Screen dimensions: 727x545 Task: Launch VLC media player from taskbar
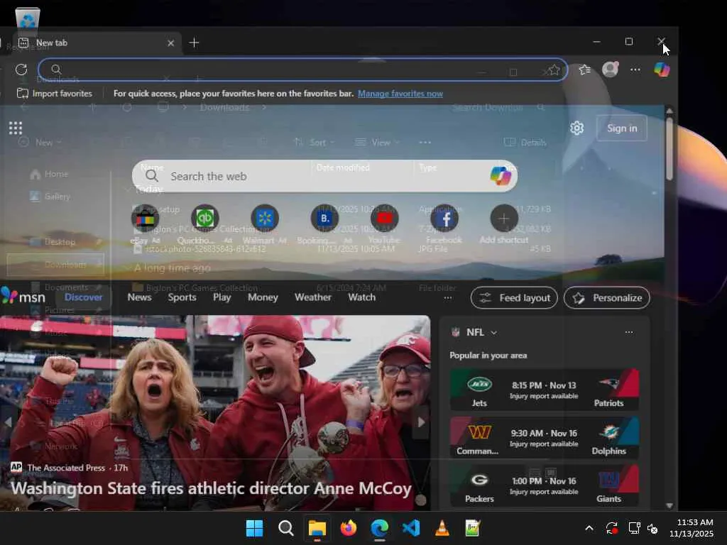pyautogui.click(x=442, y=528)
